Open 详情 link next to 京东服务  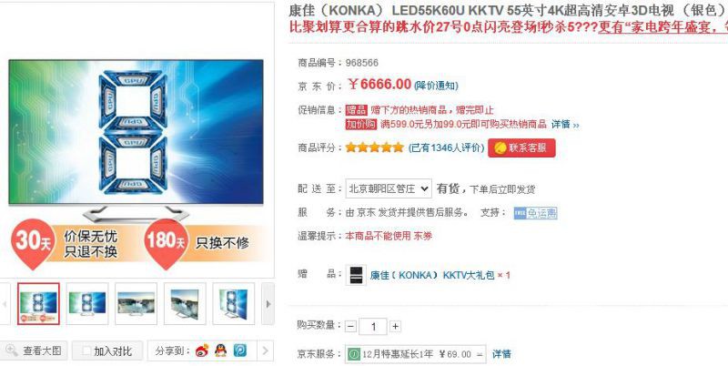pos(501,354)
